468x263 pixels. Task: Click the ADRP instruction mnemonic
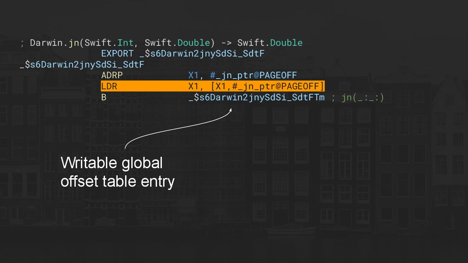coord(112,75)
